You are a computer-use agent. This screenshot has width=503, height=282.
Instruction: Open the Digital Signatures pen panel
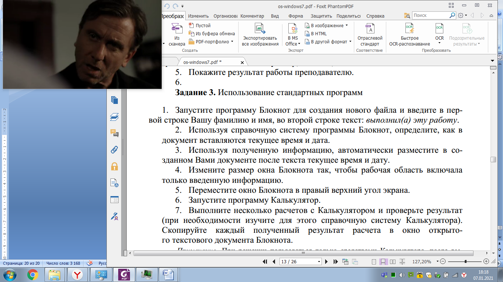[114, 216]
